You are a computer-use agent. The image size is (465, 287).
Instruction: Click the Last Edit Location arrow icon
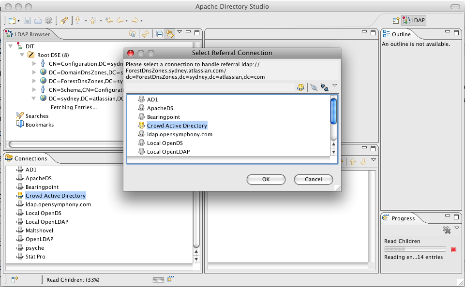tap(109, 20)
